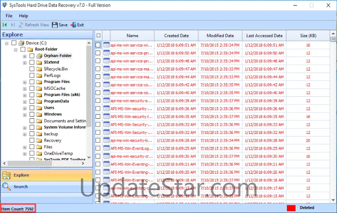Click the red Deleted legend swatch

pos(291,208)
